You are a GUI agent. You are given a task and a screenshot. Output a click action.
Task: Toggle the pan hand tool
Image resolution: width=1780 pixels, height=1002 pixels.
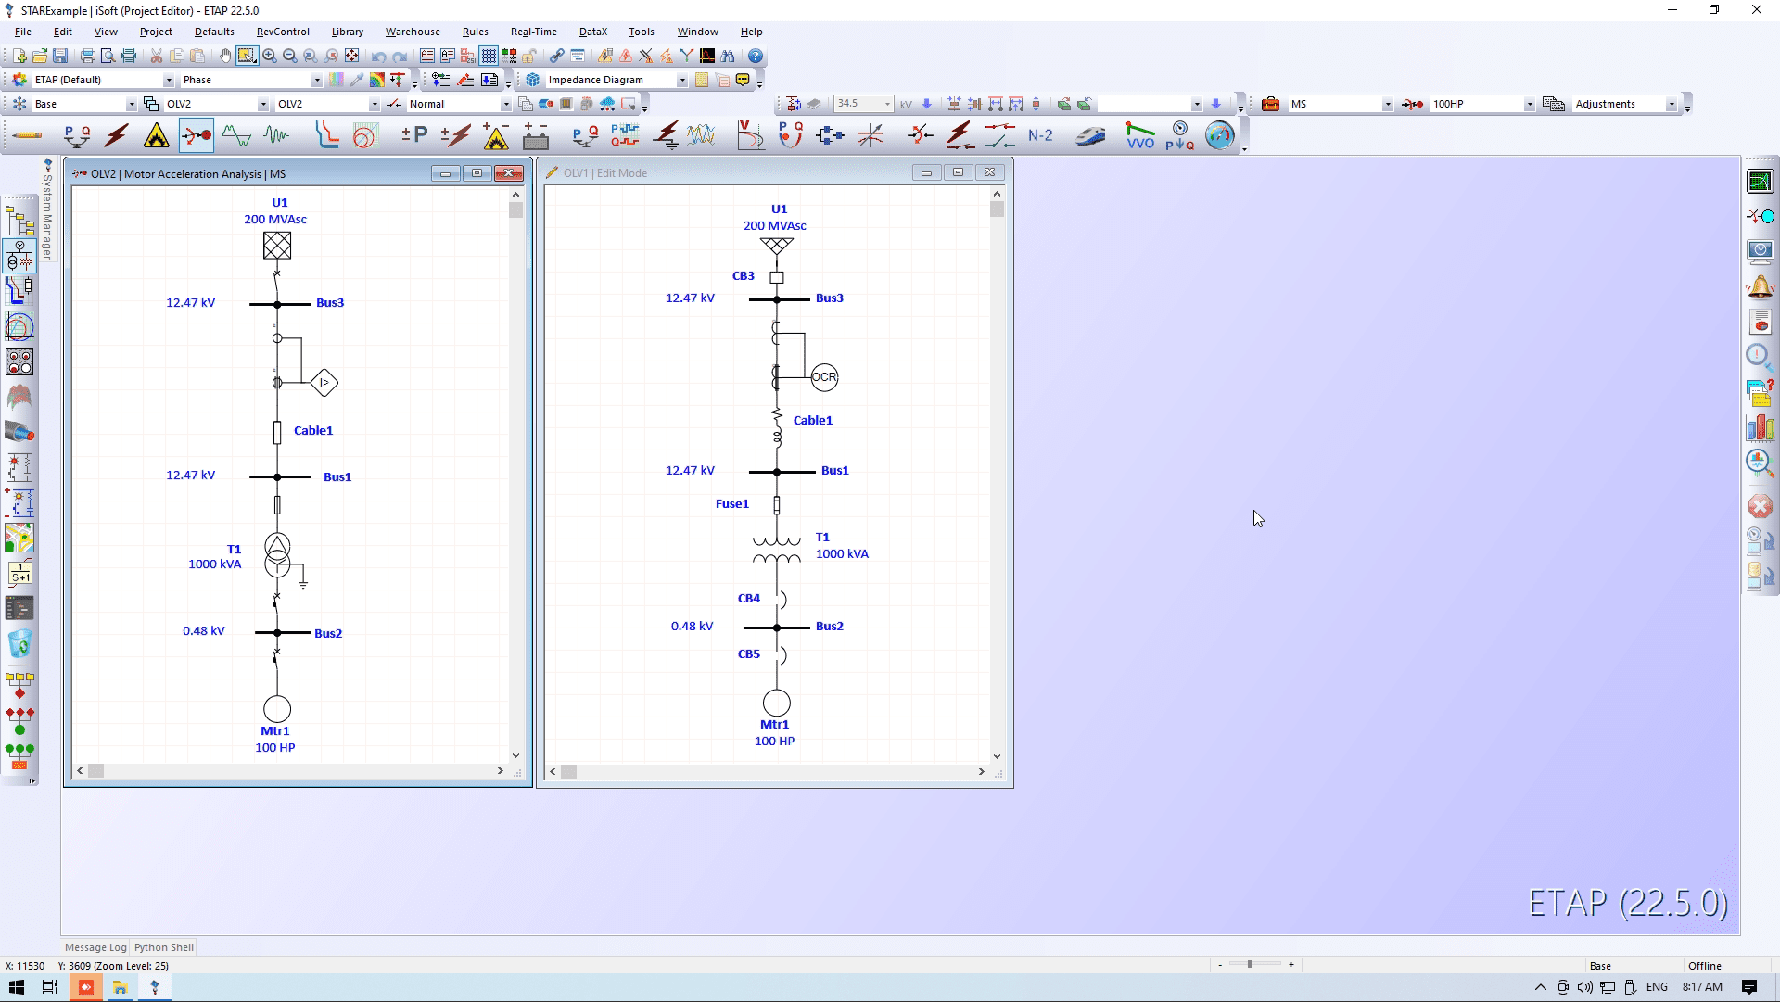(x=225, y=57)
